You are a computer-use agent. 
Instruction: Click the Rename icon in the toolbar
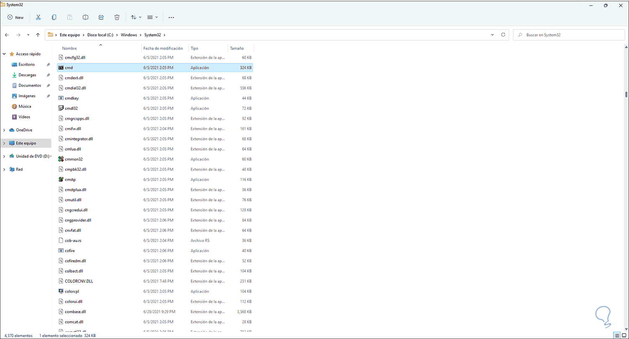(86, 17)
